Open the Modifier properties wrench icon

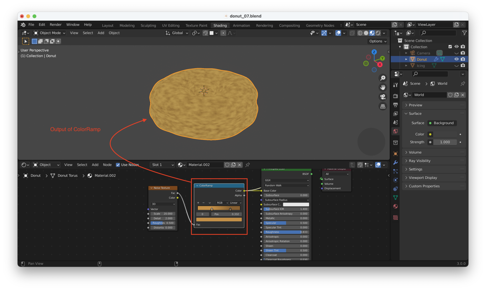coord(395,162)
